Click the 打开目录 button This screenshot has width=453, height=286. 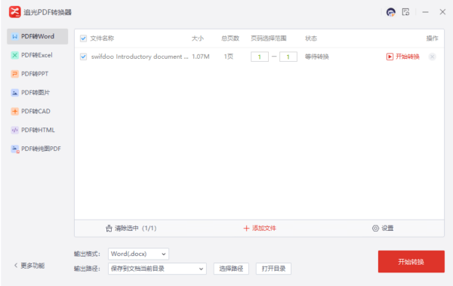point(273,269)
